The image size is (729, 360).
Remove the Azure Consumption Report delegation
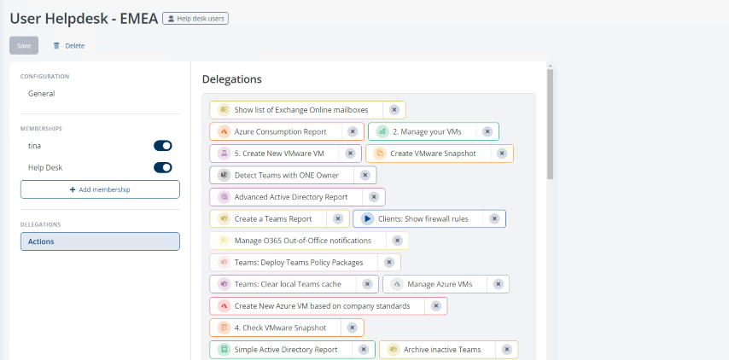(x=353, y=132)
